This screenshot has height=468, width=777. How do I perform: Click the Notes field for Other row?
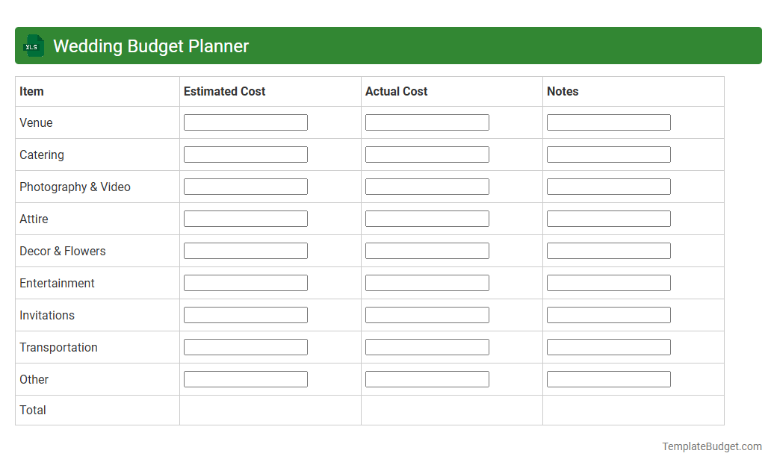(608, 378)
